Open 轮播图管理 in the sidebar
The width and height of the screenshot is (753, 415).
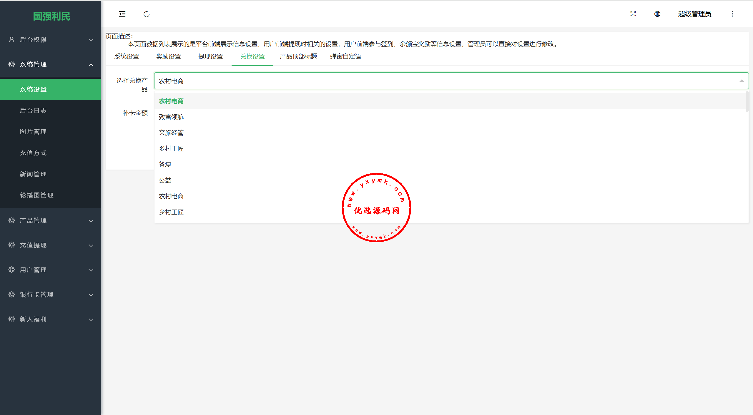51,195
